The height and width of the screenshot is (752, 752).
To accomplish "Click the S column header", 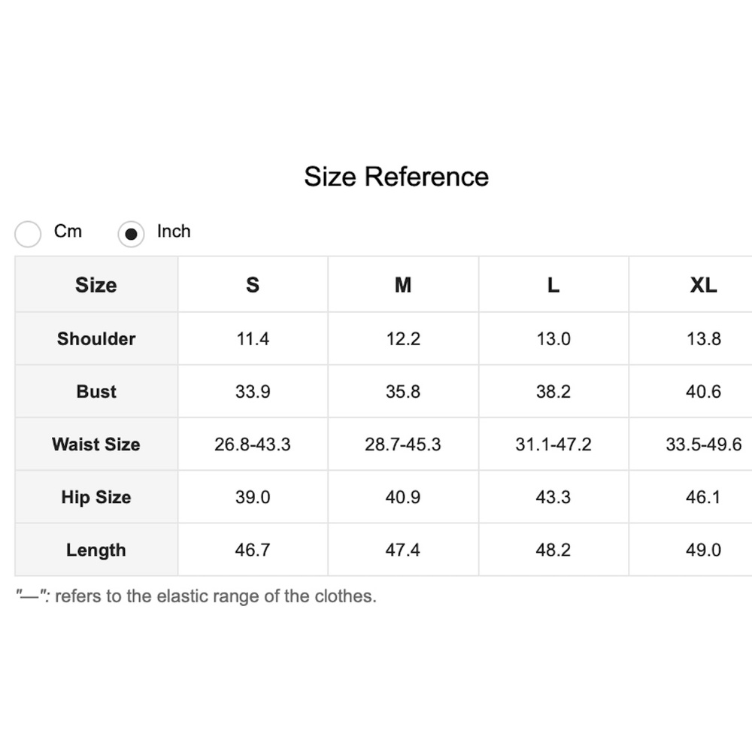I will [253, 285].
